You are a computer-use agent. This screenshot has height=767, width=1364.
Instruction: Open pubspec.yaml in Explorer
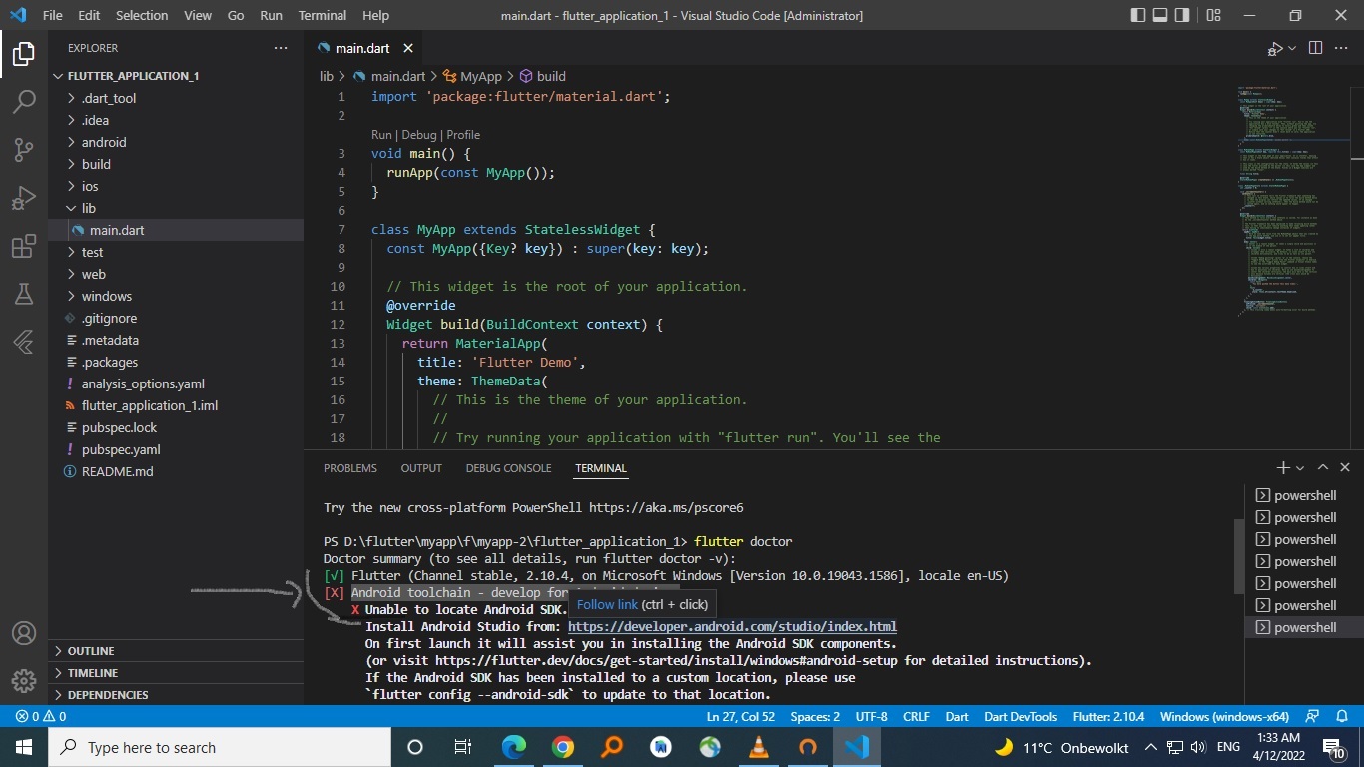(x=176, y=449)
